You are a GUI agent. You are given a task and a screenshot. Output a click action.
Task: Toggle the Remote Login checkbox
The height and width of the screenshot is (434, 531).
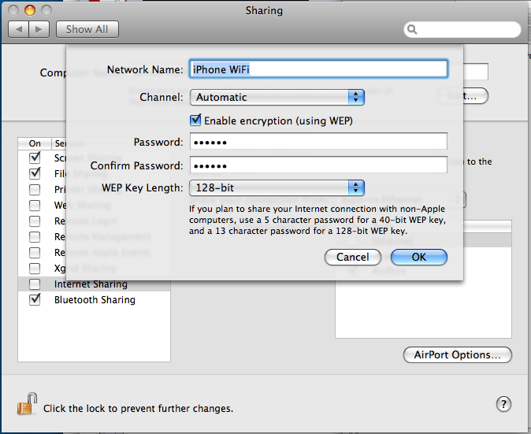pos(35,221)
